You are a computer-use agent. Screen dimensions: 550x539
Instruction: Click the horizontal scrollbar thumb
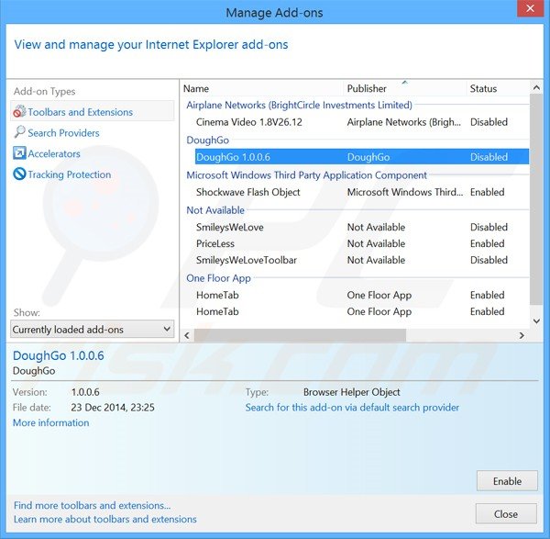tap(301, 335)
